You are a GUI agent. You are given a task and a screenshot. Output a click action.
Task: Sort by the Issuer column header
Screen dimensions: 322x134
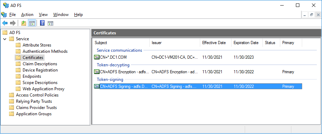[x=174, y=43]
